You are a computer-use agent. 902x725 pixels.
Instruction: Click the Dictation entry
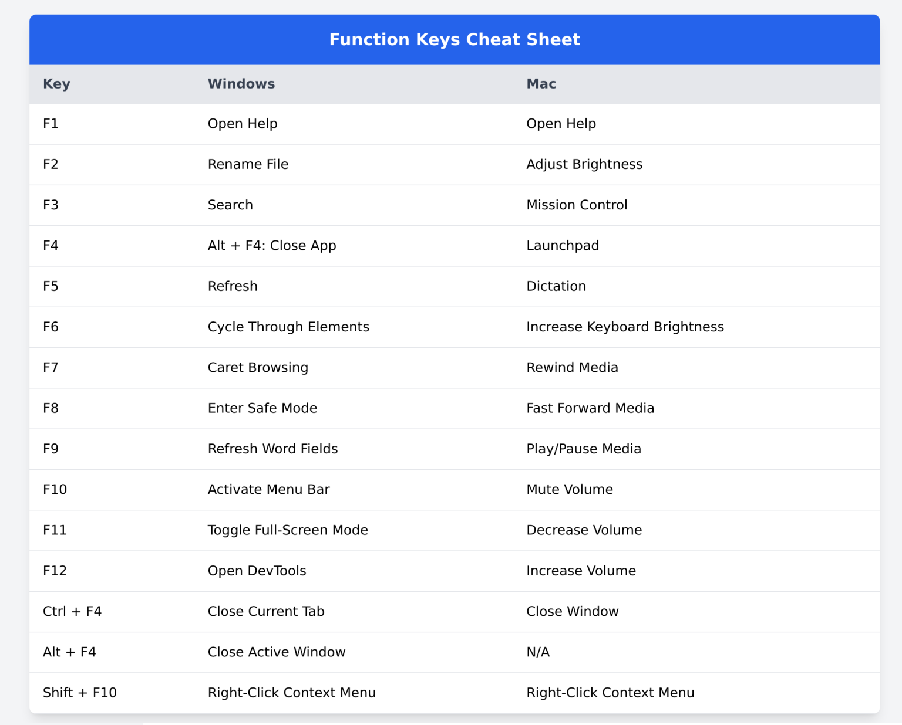pos(556,286)
